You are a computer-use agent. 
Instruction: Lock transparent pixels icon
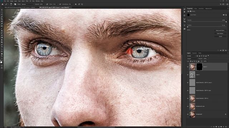click(x=191, y=61)
